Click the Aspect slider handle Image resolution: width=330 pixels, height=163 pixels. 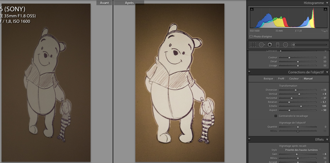[x=289, y=110]
